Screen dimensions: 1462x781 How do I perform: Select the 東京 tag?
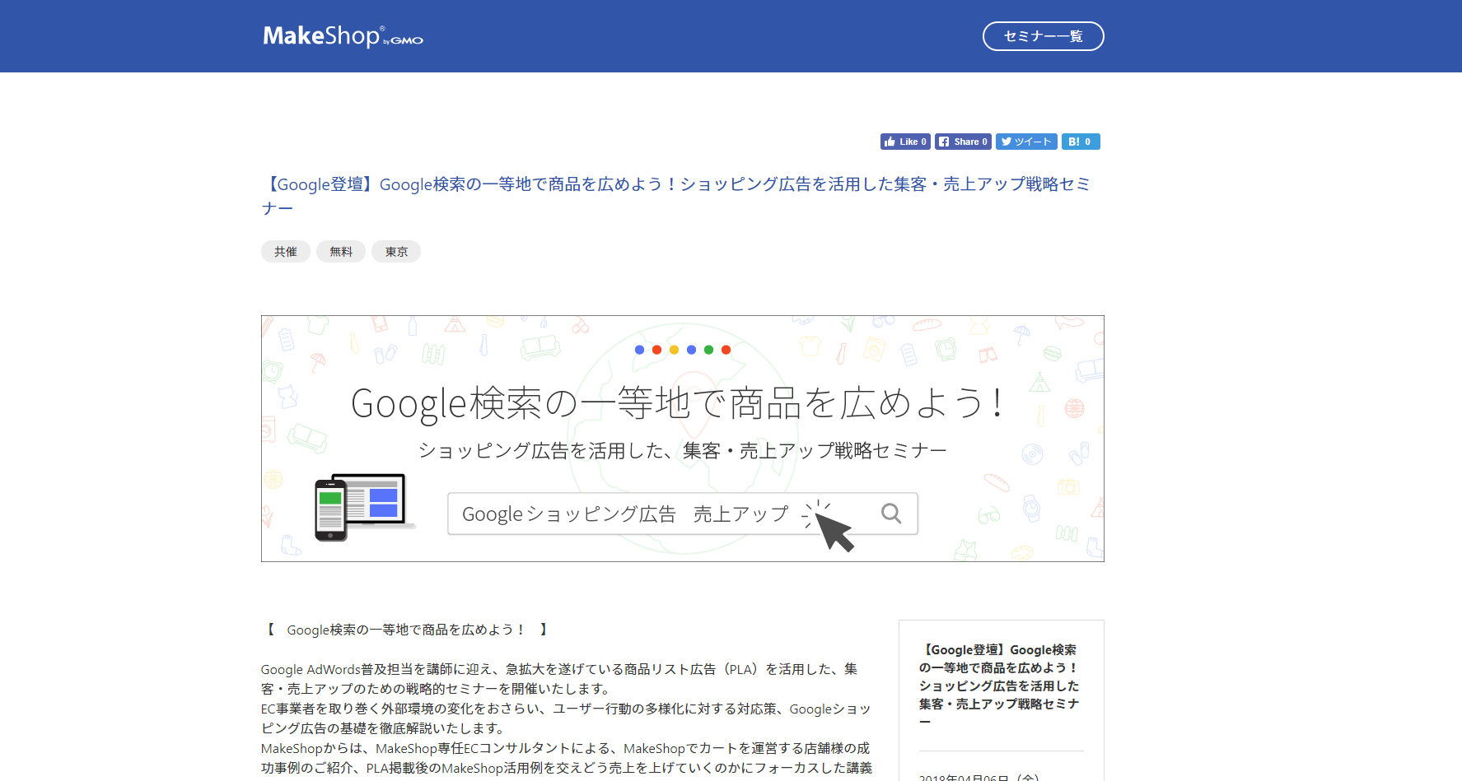pos(396,252)
